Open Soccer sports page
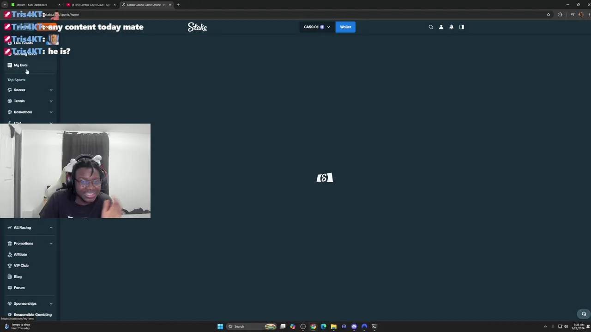Viewport: 591px width, 332px height. click(19, 90)
